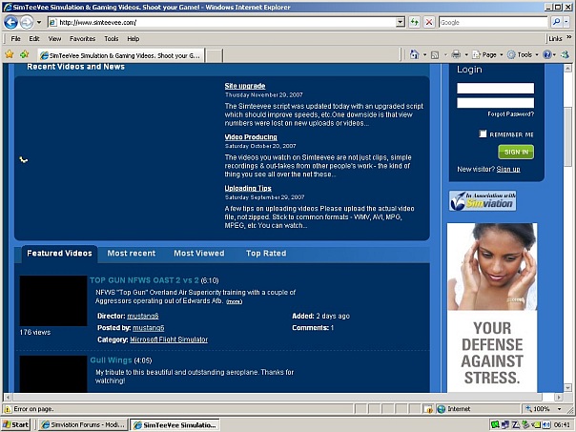Open Posted by mustang6 link
The height and width of the screenshot is (432, 576).
pyautogui.click(x=149, y=328)
